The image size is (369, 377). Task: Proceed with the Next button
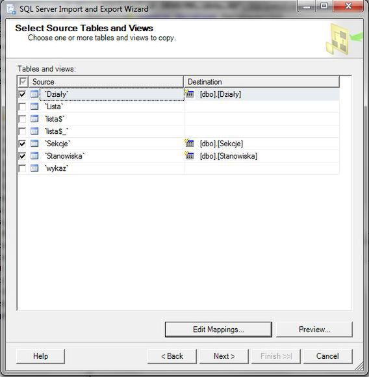coord(224,356)
